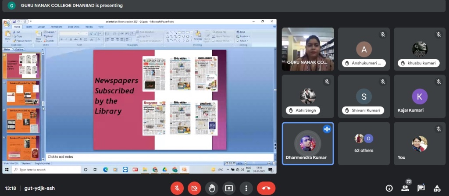This screenshot has height=196, width=449.
Task: Switch to the Review ribbon tab
Action: [x=89, y=27]
